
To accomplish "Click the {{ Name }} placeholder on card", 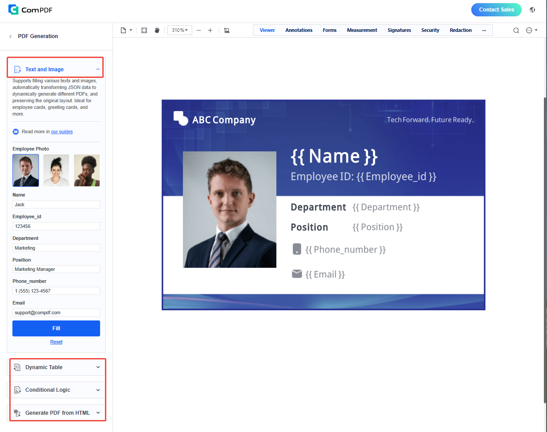I will tap(334, 156).
